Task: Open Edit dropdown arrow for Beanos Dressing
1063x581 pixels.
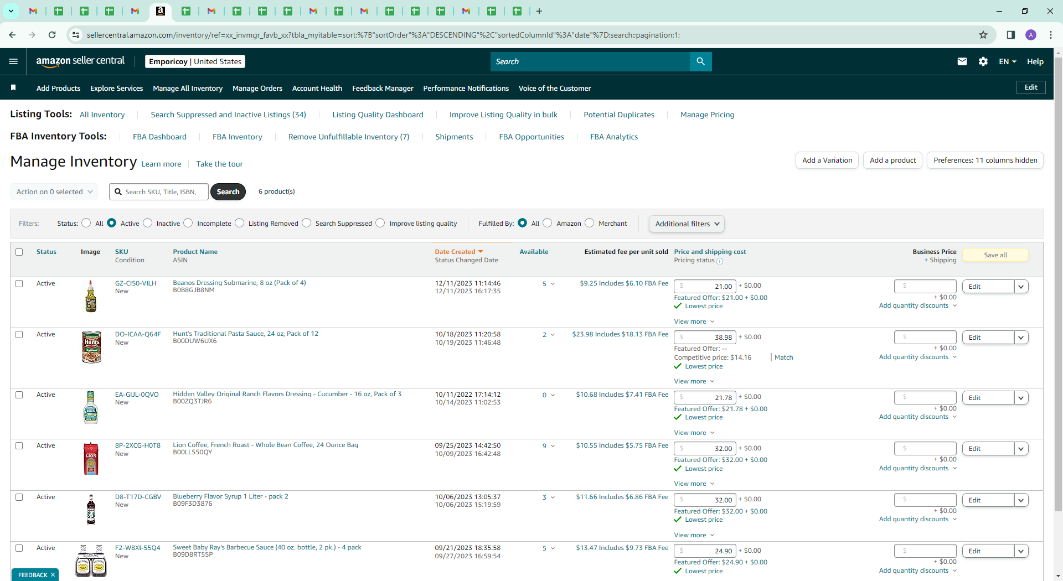Action: click(1021, 287)
